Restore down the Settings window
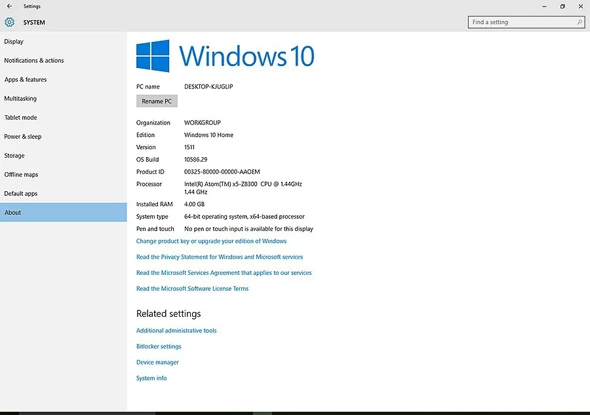This screenshot has height=415, width=590. [x=562, y=7]
